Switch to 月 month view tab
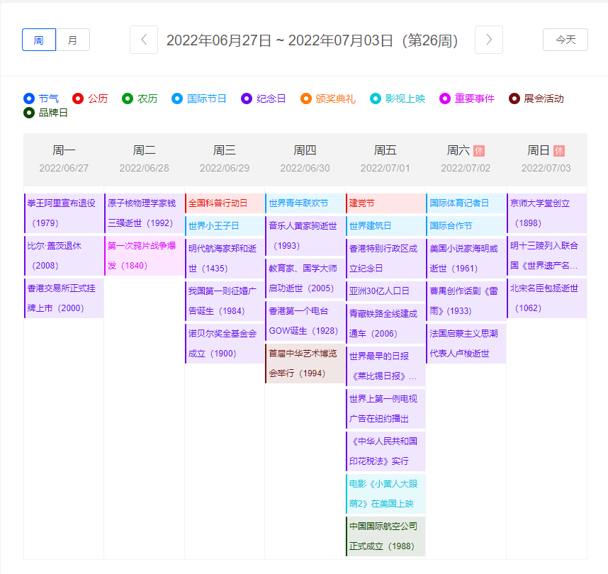Viewport: 608px width, 574px height. pyautogui.click(x=73, y=40)
